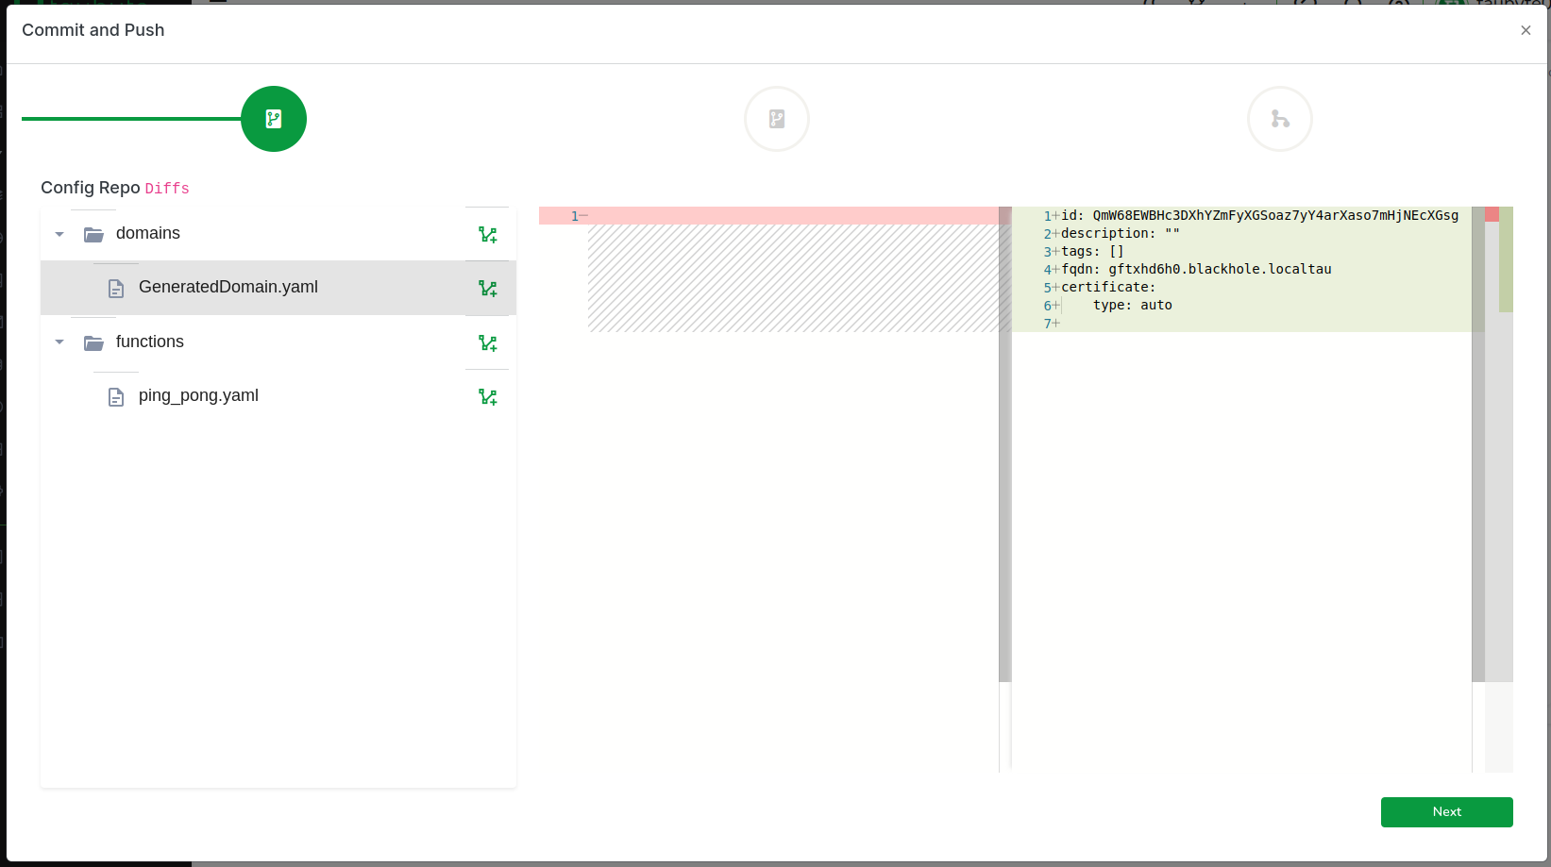Screen dimensions: 1551x867
Task: Select the functions folder label
Action: click(x=149, y=342)
